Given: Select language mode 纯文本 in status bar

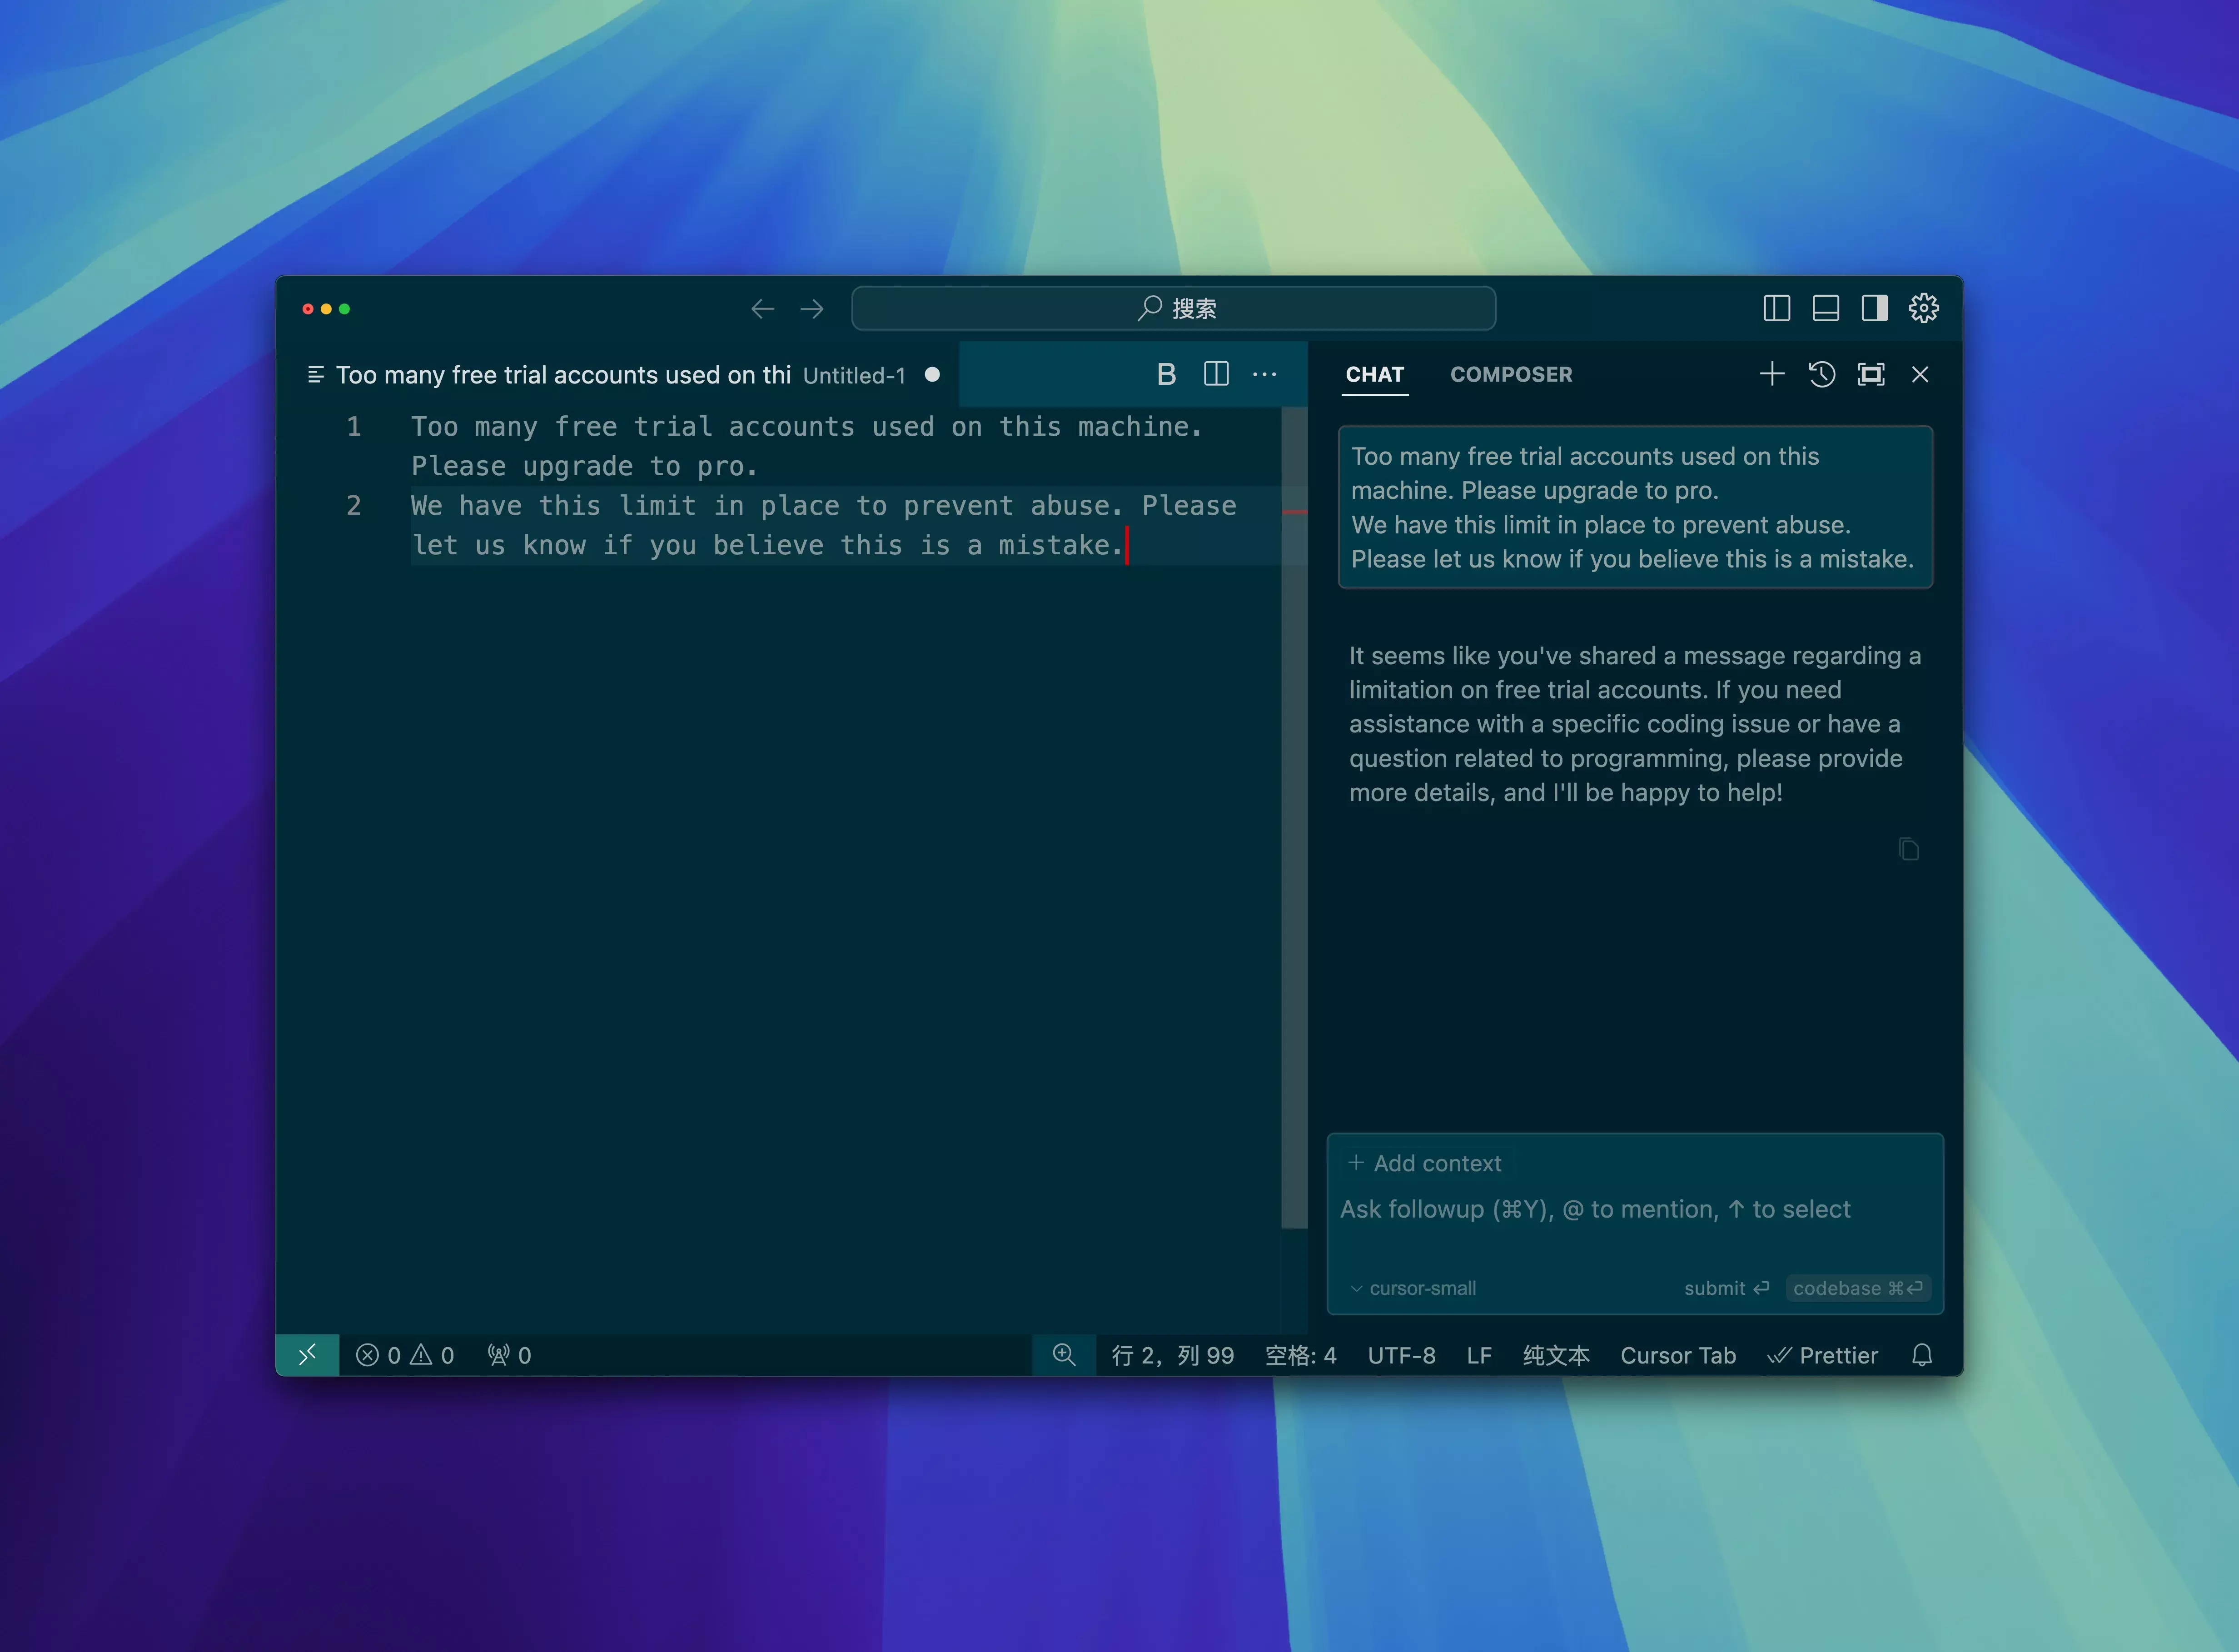Looking at the screenshot, I should click(1555, 1355).
